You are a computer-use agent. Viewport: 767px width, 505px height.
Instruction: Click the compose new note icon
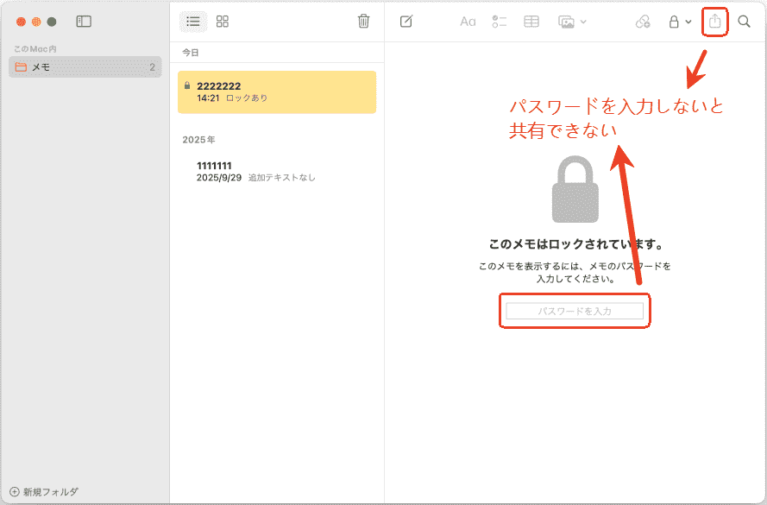click(x=406, y=22)
